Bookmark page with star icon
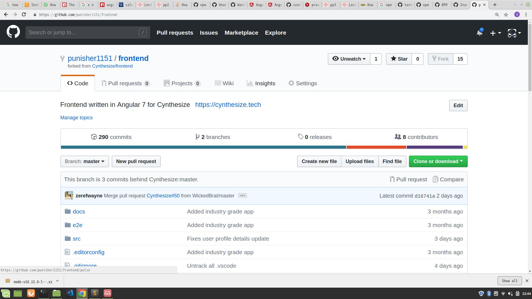 point(506,15)
